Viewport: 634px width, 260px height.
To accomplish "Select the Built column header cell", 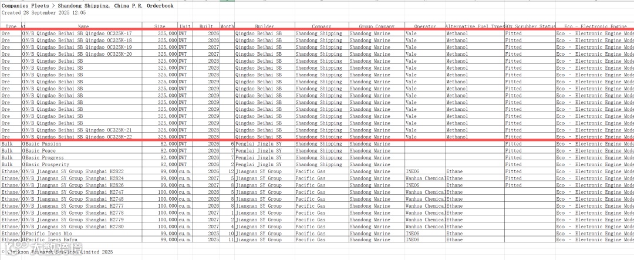I will [206, 26].
